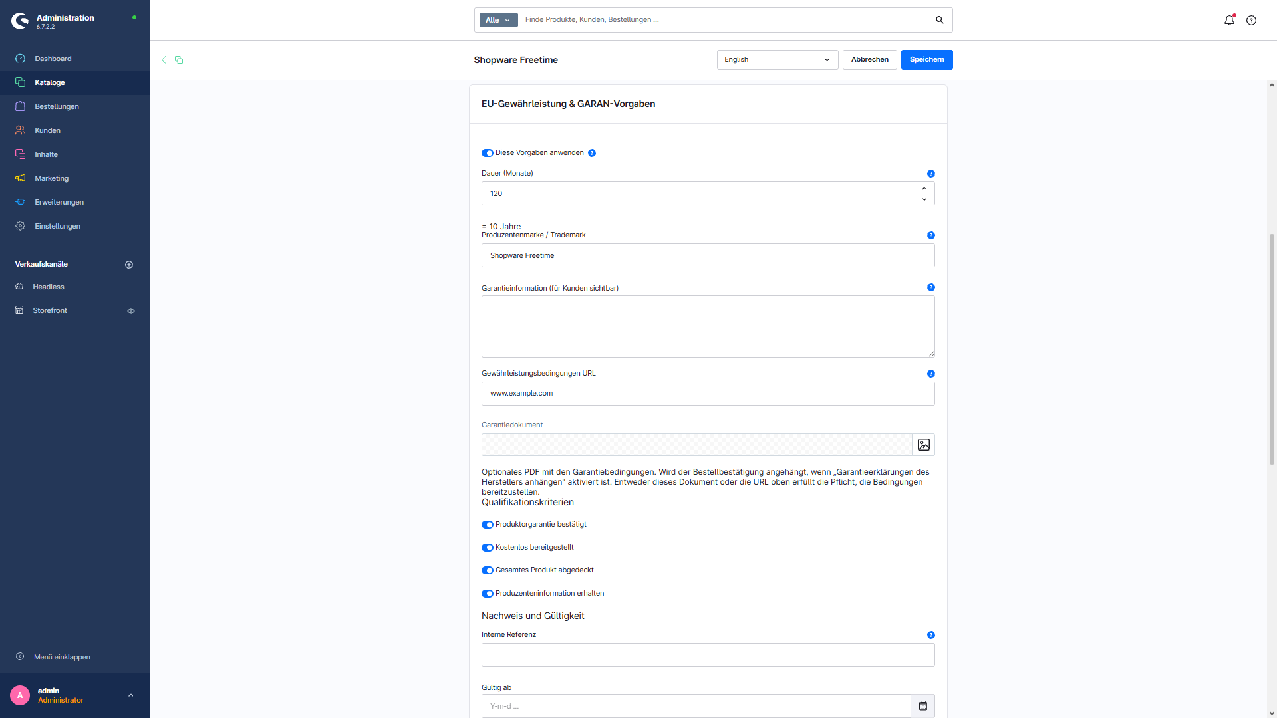This screenshot has height=718, width=1277.
Task: View Storefront via eye icon
Action: [131, 311]
